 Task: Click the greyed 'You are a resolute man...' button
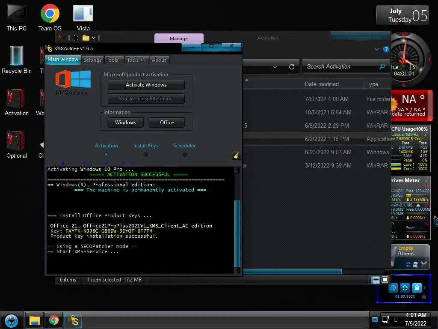point(146,99)
